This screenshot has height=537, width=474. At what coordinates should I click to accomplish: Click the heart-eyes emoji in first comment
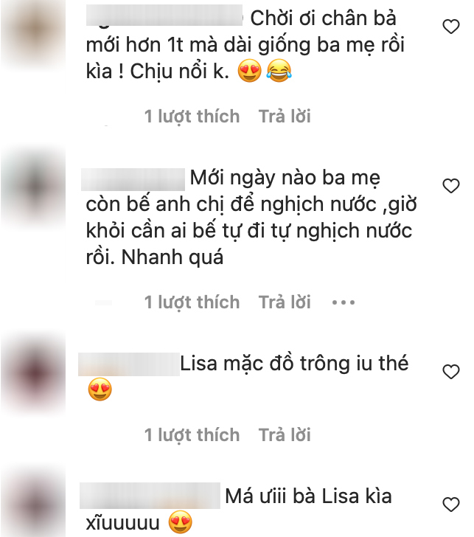click(x=249, y=71)
